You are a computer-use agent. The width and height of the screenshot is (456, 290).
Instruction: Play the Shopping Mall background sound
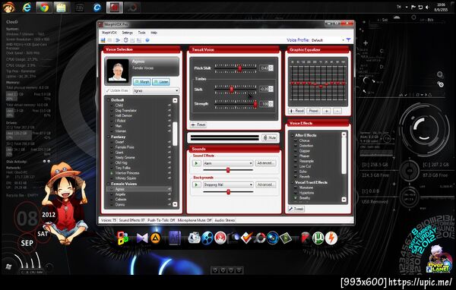coord(196,184)
